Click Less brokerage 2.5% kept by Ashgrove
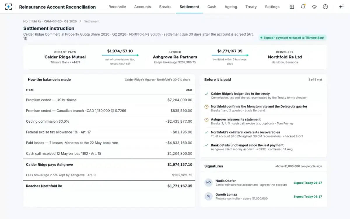 109,175
